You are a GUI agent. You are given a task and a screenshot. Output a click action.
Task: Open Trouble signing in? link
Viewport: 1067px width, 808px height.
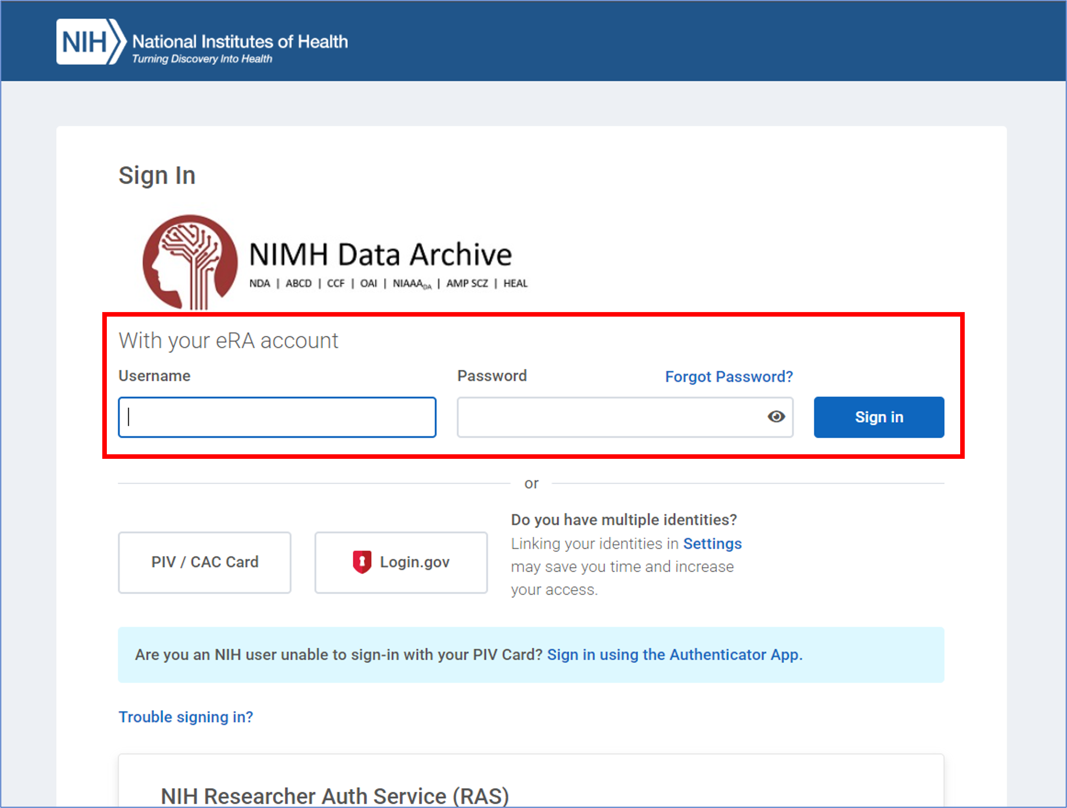(186, 717)
